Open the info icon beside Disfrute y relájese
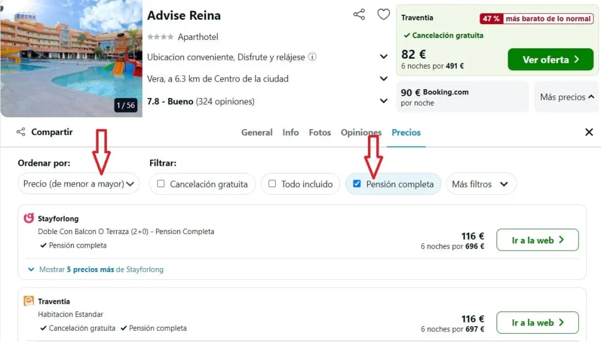 pos(312,57)
